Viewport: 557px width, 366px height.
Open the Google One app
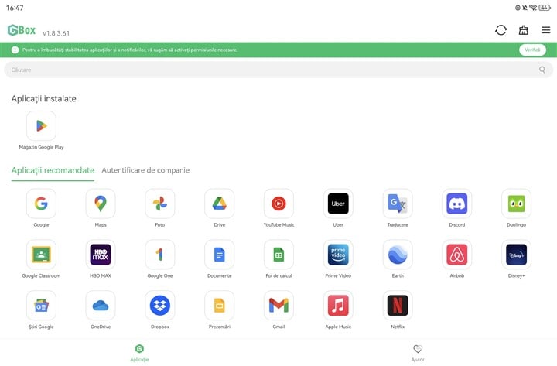point(160,255)
